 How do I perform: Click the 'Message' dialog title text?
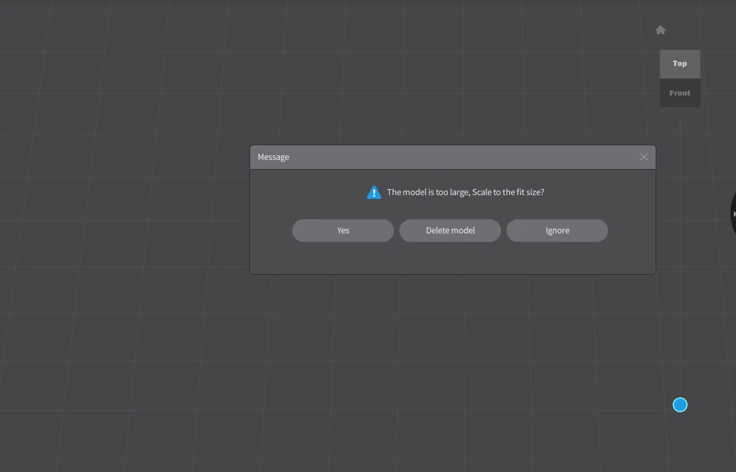tap(273, 157)
